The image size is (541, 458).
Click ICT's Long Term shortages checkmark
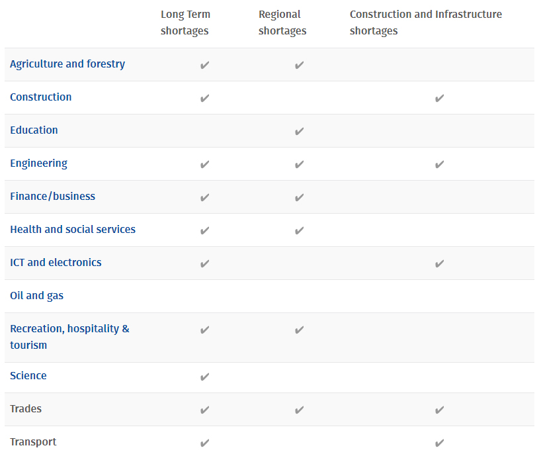pos(204,263)
